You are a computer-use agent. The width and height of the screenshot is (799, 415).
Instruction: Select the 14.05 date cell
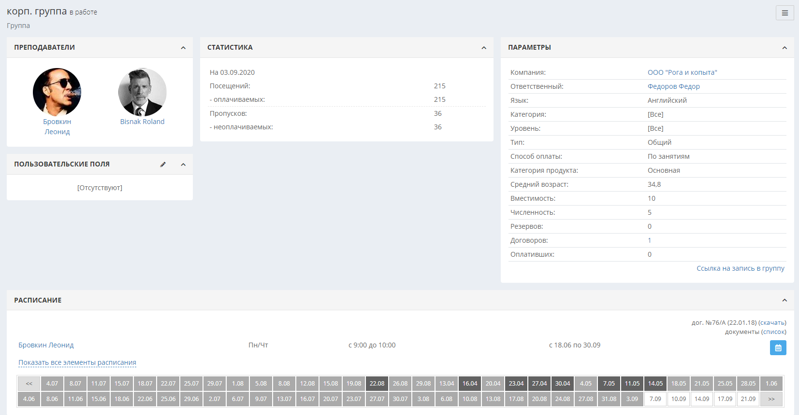click(655, 384)
